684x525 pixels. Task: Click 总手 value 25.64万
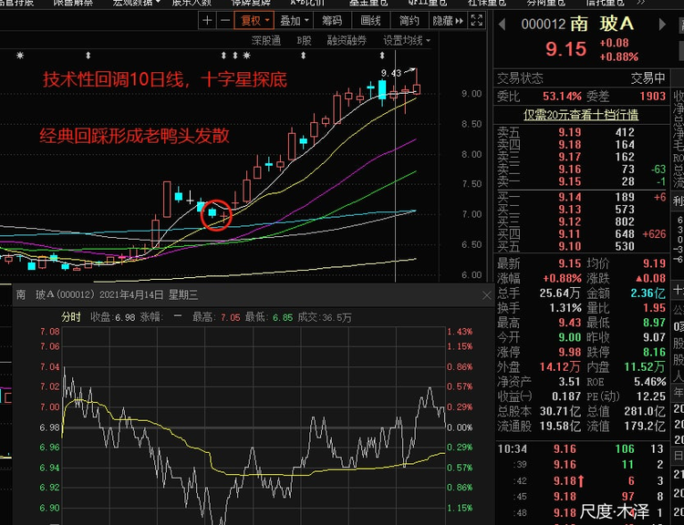pyautogui.click(x=560, y=293)
